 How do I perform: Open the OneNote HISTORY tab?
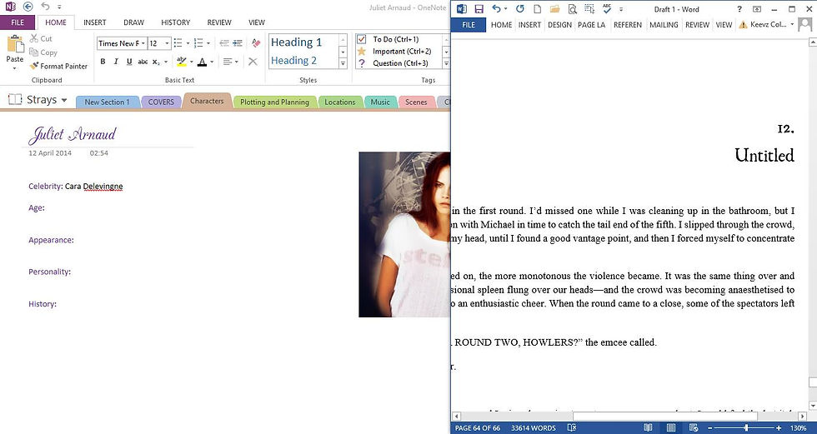click(x=176, y=22)
